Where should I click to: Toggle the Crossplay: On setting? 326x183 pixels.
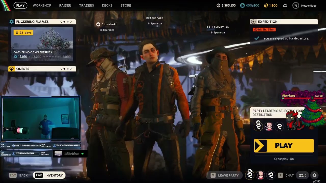pyautogui.click(x=284, y=159)
